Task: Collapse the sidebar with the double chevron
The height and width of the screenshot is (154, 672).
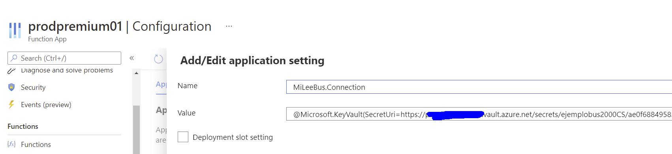Action: pyautogui.click(x=132, y=58)
